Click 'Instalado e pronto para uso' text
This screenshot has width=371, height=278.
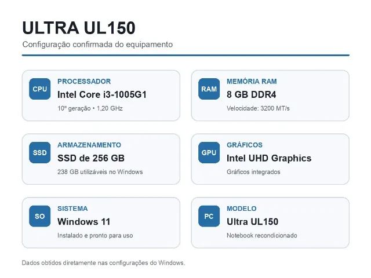click(x=95, y=236)
